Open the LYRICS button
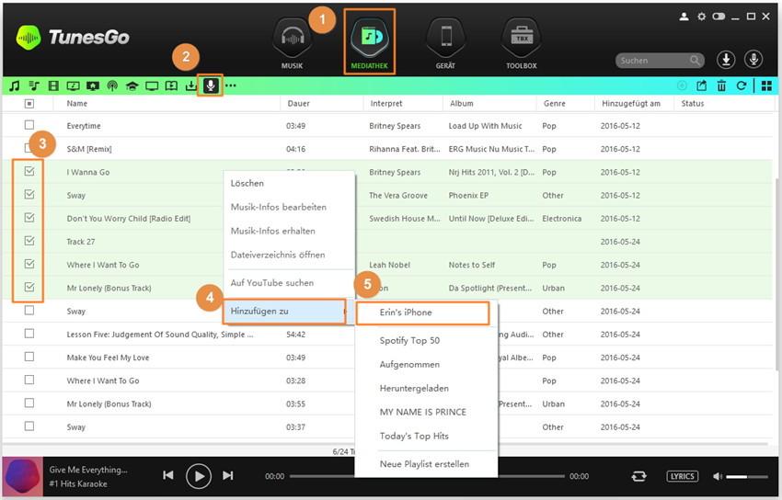This screenshot has width=782, height=500. pyautogui.click(x=683, y=477)
